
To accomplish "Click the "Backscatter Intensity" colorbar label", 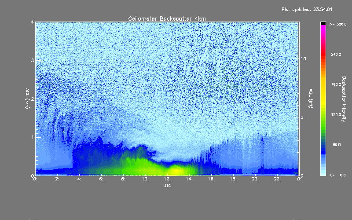I will 344,99.
